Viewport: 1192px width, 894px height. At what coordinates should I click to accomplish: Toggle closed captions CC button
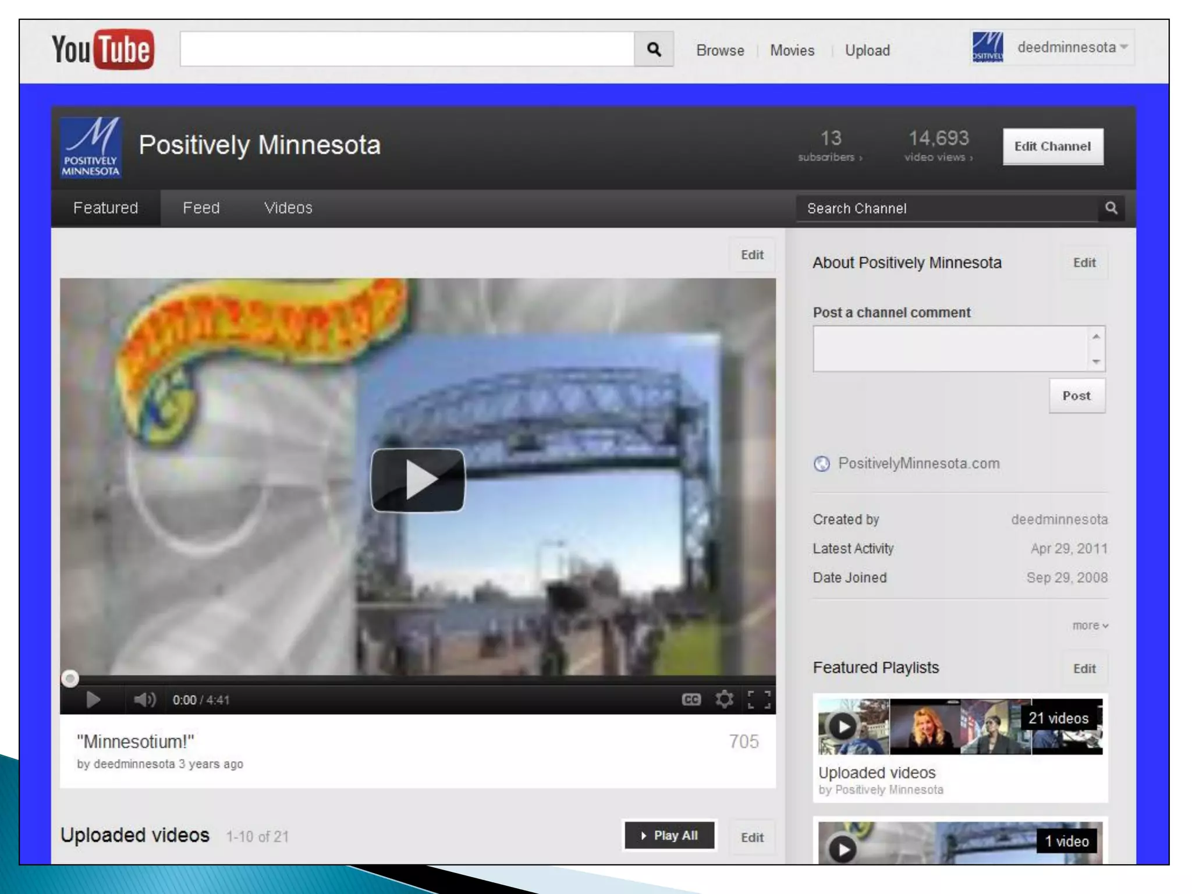pyautogui.click(x=691, y=700)
